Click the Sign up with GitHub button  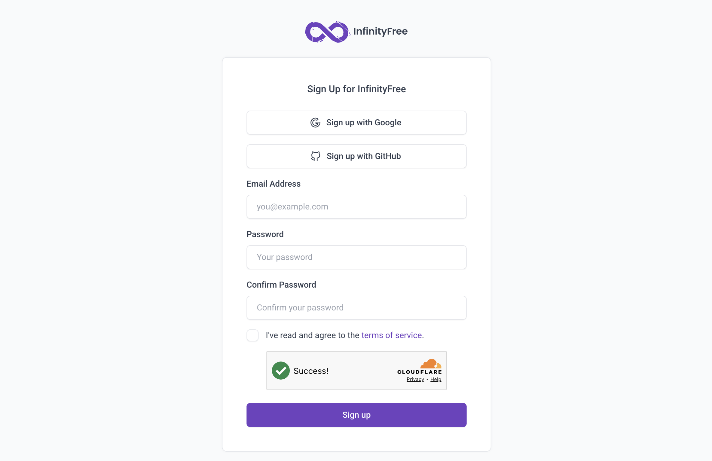(x=356, y=156)
